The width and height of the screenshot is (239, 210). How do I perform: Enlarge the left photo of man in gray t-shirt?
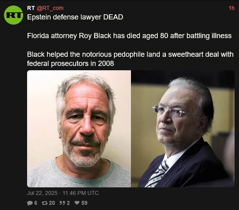tap(79, 129)
